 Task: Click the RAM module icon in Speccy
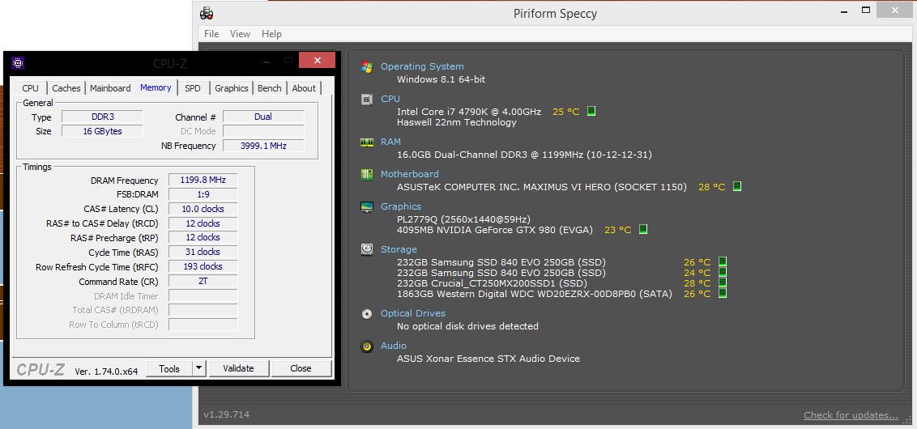click(x=367, y=142)
